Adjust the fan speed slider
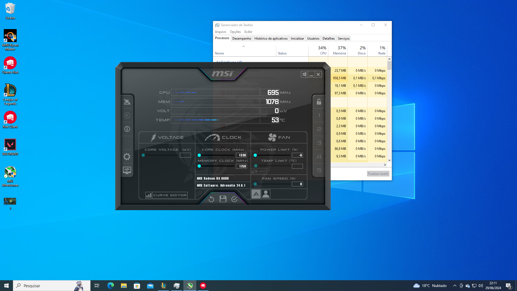The height and width of the screenshot is (291, 517). click(255, 184)
